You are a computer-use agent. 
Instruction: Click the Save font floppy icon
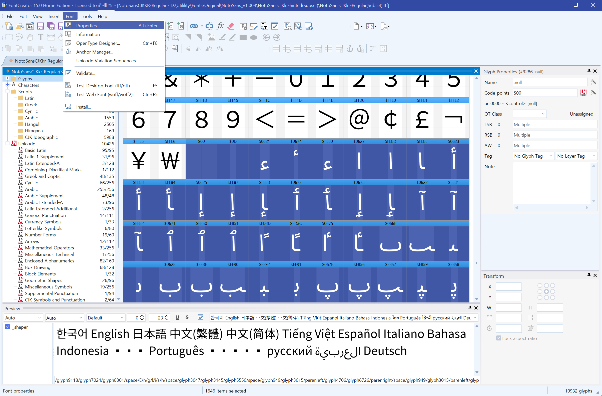pyautogui.click(x=40, y=26)
